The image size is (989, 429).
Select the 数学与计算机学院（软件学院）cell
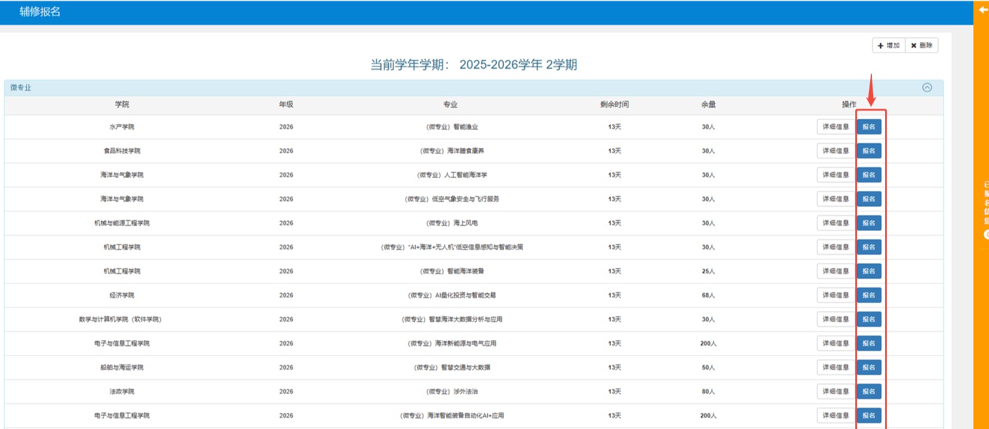tap(121, 319)
